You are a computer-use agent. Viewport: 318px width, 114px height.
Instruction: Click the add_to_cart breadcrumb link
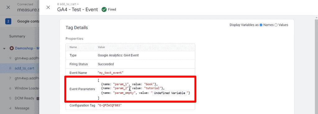68,4
